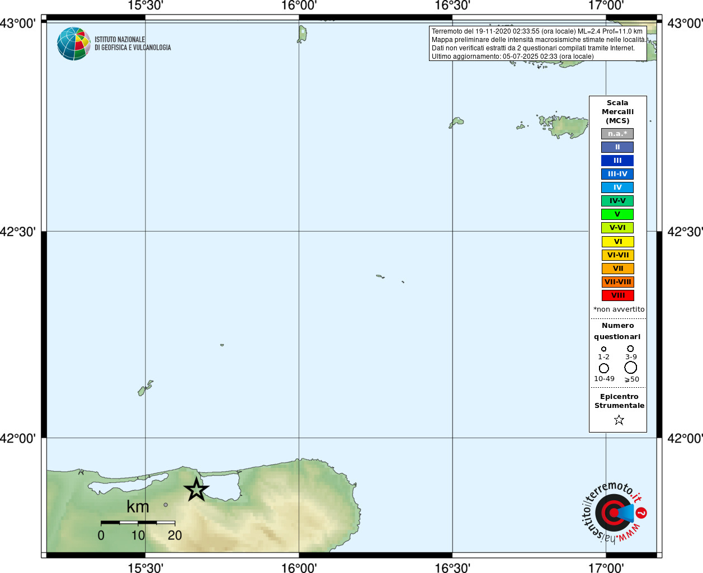Click the orange VII legend swatch

(618, 269)
